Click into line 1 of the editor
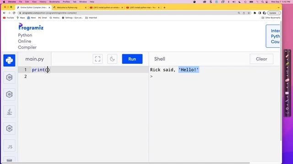293x164 pixels. (83, 70)
